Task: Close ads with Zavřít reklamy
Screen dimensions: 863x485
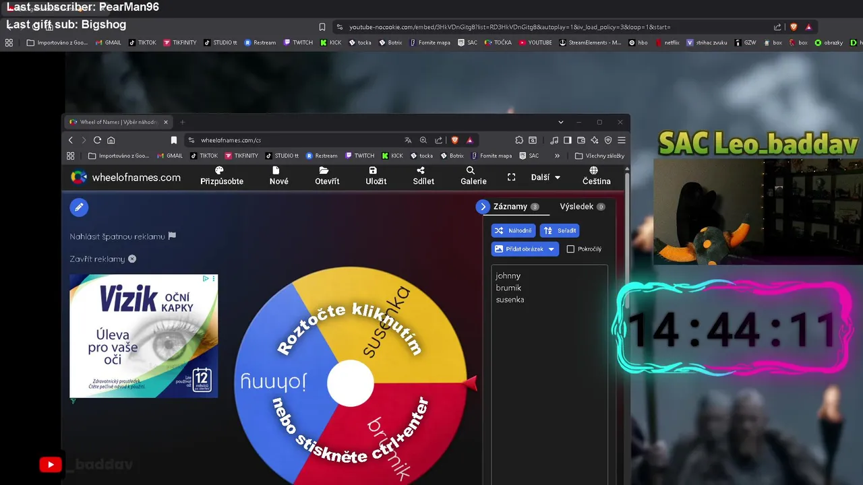Action: click(102, 259)
